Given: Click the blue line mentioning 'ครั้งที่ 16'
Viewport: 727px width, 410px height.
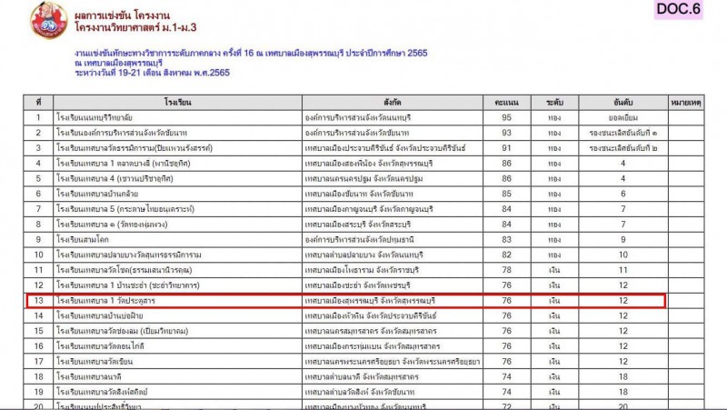Looking at the screenshot, I should pos(251,53).
